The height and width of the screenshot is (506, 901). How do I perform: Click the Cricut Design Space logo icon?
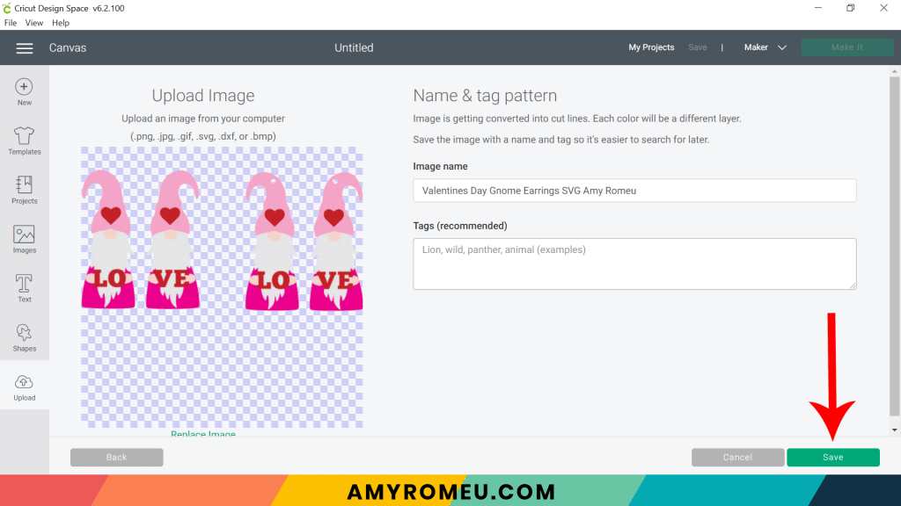point(6,8)
